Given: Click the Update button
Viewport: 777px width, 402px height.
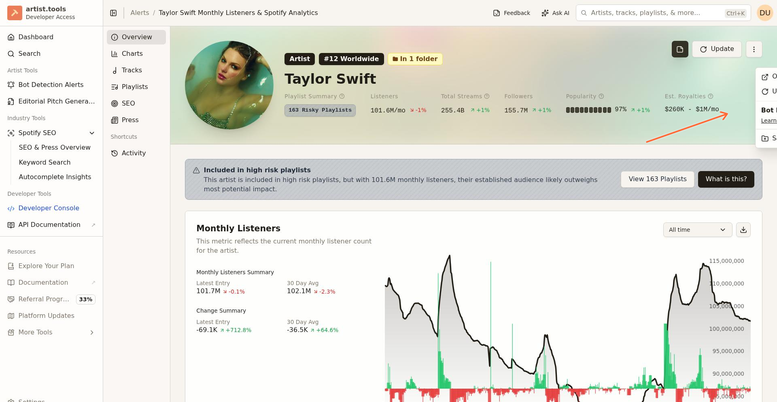Looking at the screenshot, I should (x=717, y=49).
